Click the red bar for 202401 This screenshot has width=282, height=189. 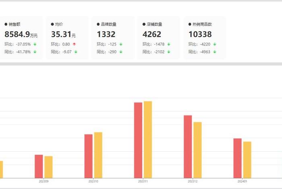coord(238,158)
